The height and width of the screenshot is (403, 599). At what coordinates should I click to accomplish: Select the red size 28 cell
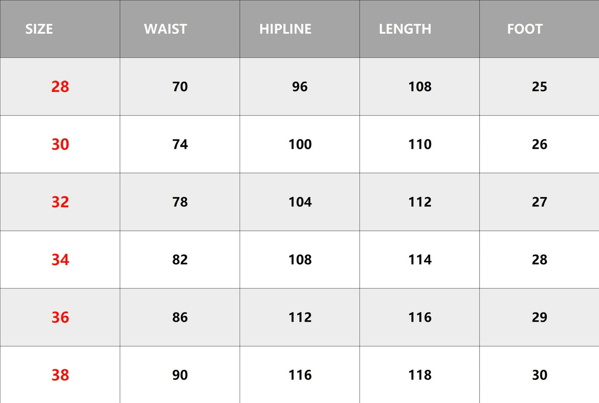[60, 87]
